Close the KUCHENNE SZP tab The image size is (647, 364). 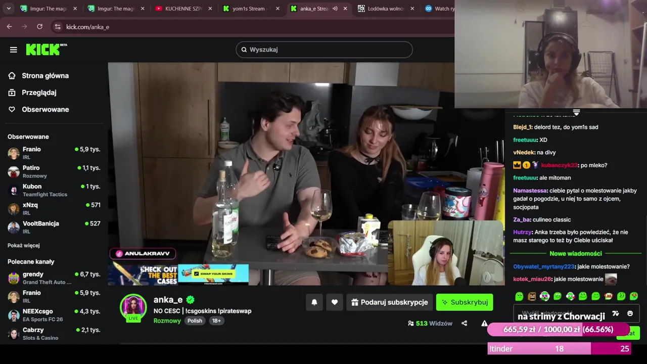tap(210, 9)
